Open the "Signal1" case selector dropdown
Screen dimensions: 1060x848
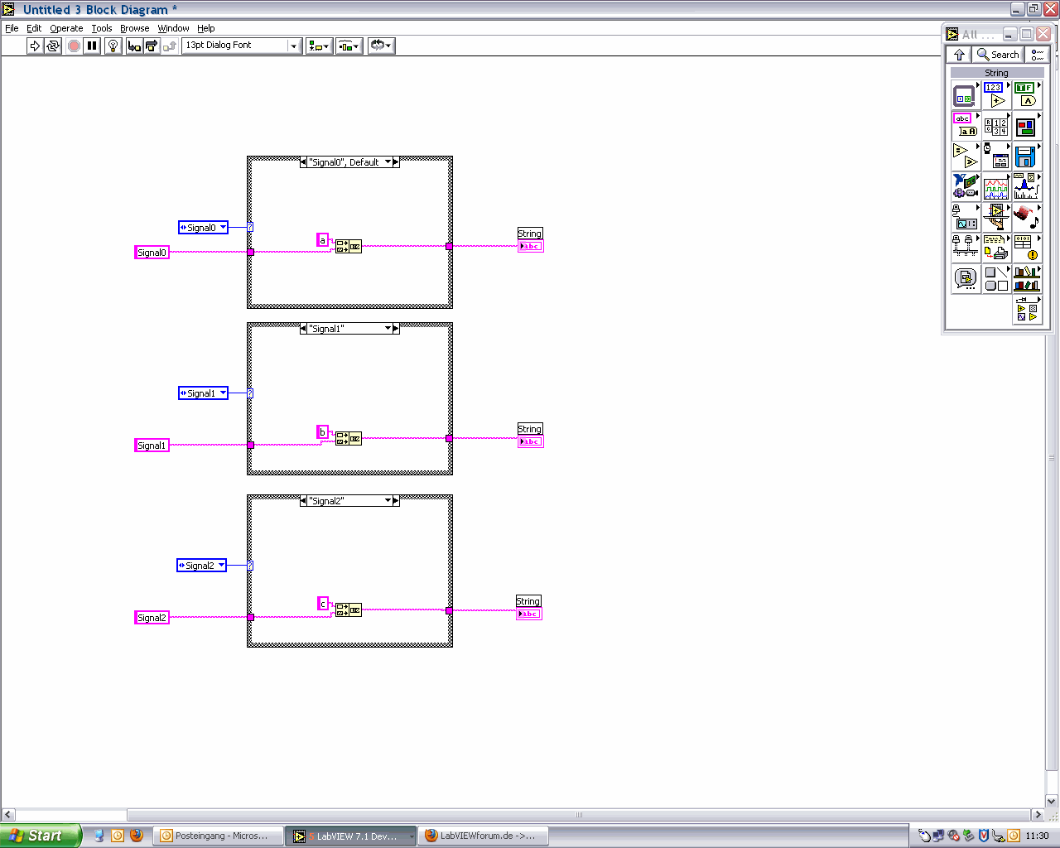click(x=388, y=329)
